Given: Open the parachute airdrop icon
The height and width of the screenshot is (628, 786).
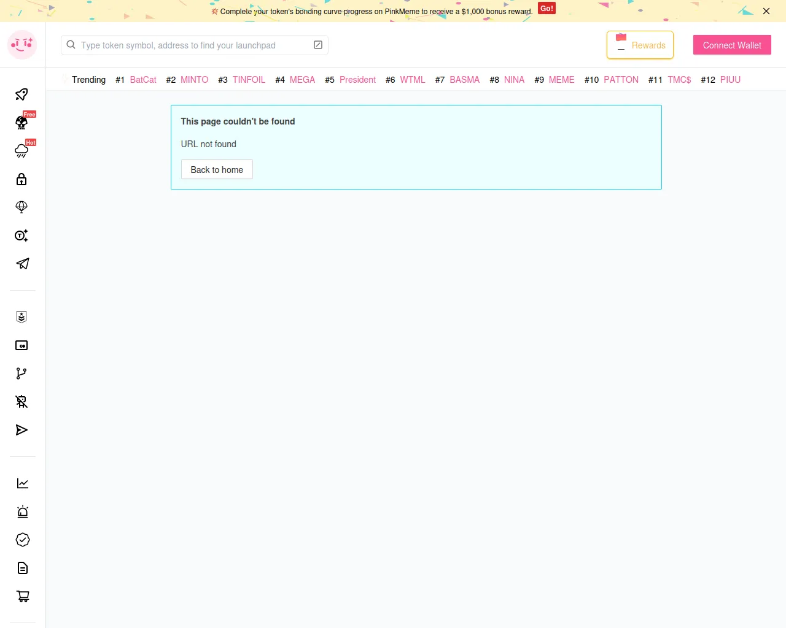Looking at the screenshot, I should 21,207.
